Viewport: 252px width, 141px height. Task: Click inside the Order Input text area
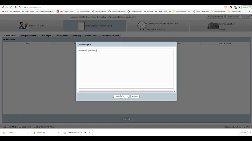pyautogui.click(x=126, y=68)
